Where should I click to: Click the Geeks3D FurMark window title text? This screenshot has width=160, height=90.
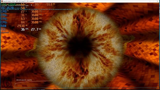[x=18, y=1]
